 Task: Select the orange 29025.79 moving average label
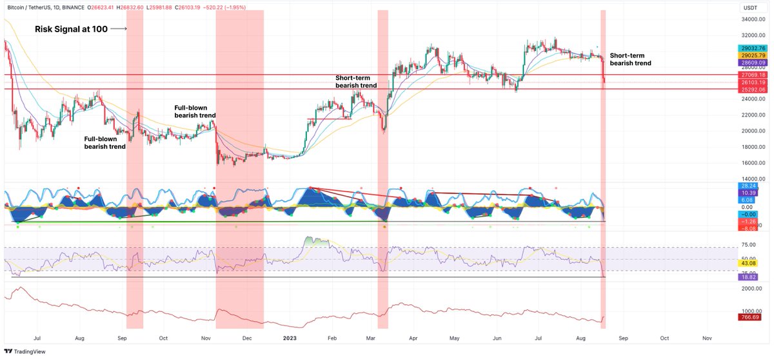749,55
